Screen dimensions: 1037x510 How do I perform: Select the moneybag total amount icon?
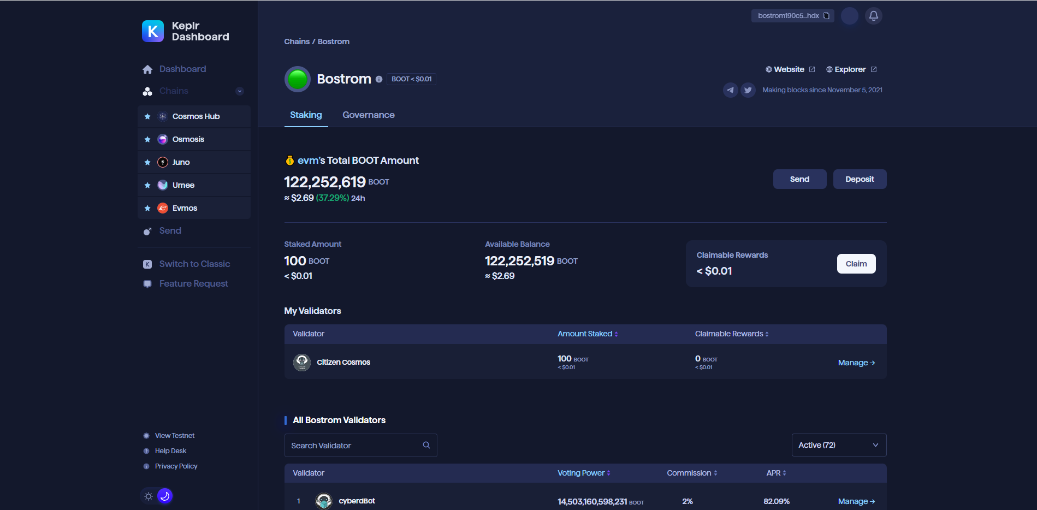click(290, 161)
